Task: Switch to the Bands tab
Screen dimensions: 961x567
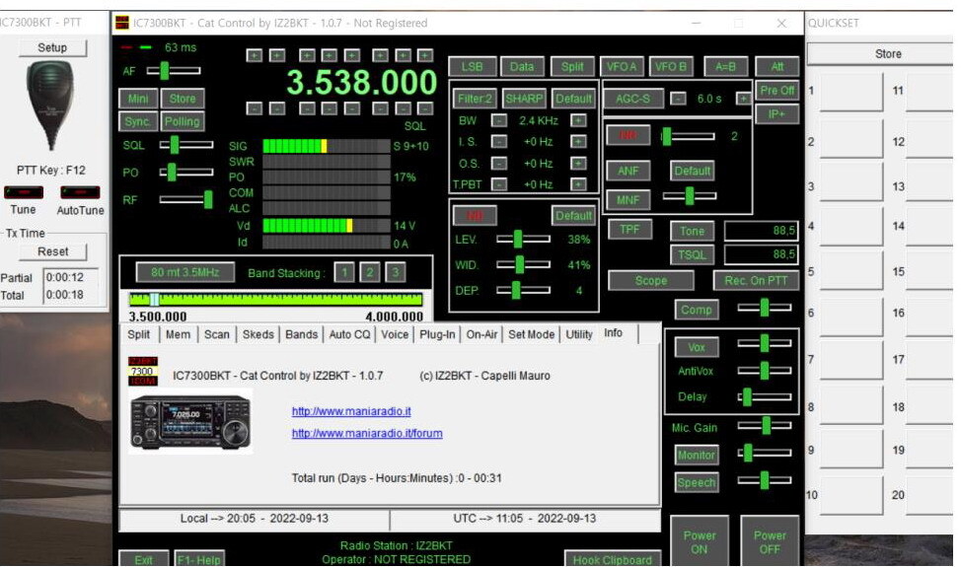Action: 301,334
